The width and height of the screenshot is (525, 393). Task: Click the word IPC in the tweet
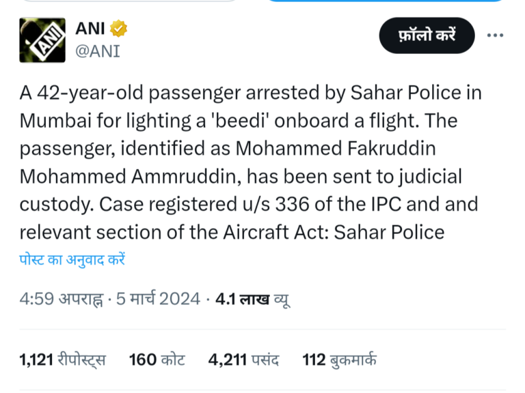(x=386, y=204)
